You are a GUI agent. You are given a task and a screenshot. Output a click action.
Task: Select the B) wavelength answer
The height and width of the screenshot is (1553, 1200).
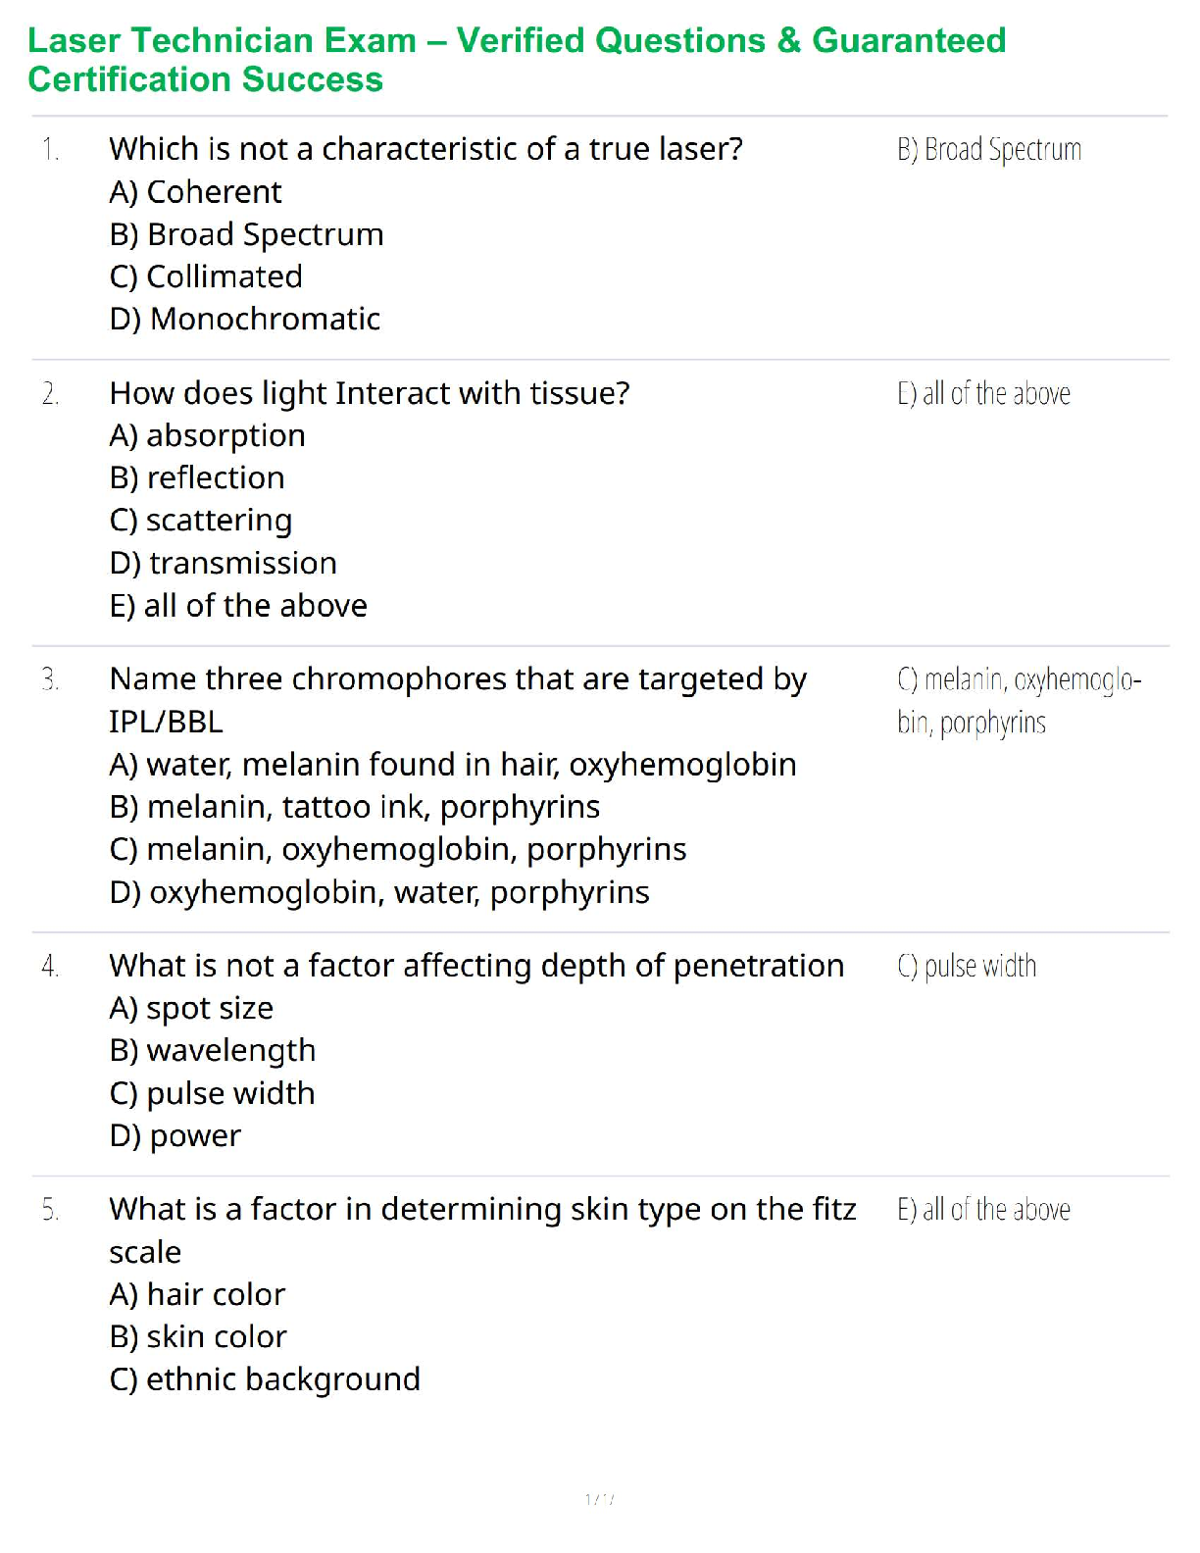[213, 1051]
